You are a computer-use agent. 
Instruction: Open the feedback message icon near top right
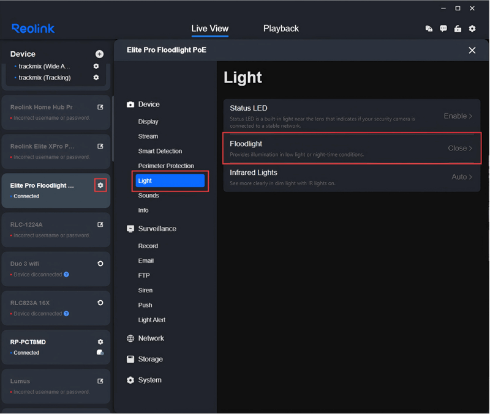(443, 29)
